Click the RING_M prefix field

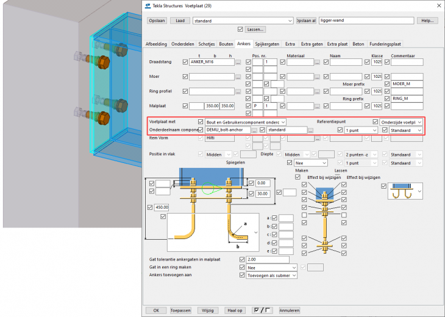407,99
